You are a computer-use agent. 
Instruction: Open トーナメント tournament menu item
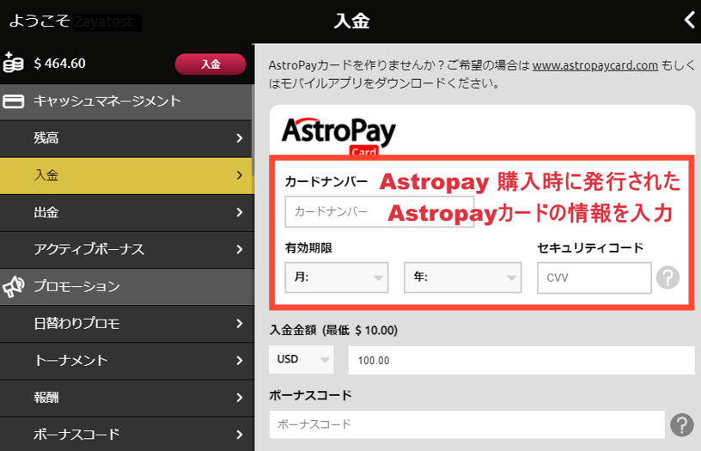[126, 361]
